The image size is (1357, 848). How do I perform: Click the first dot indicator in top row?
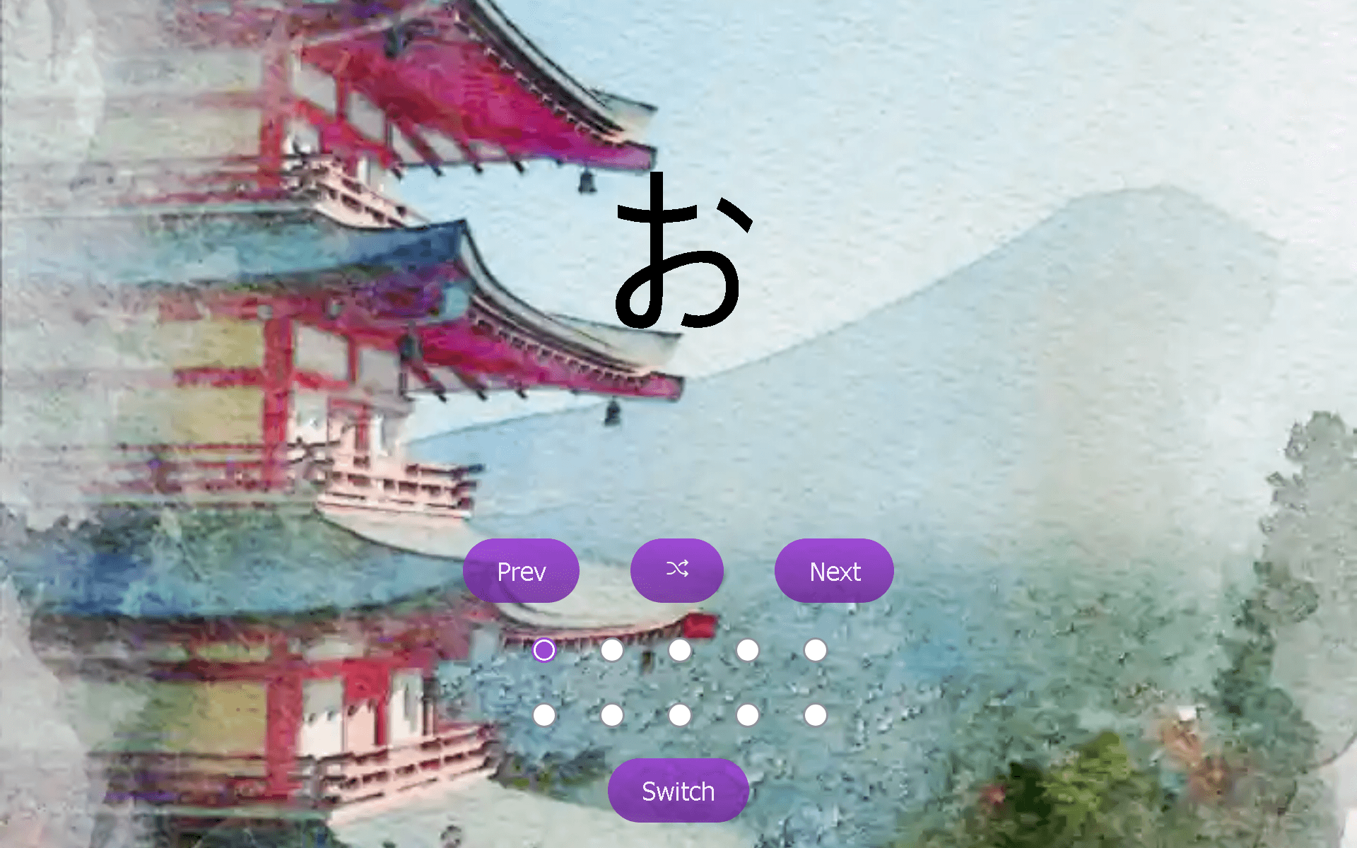click(x=544, y=649)
